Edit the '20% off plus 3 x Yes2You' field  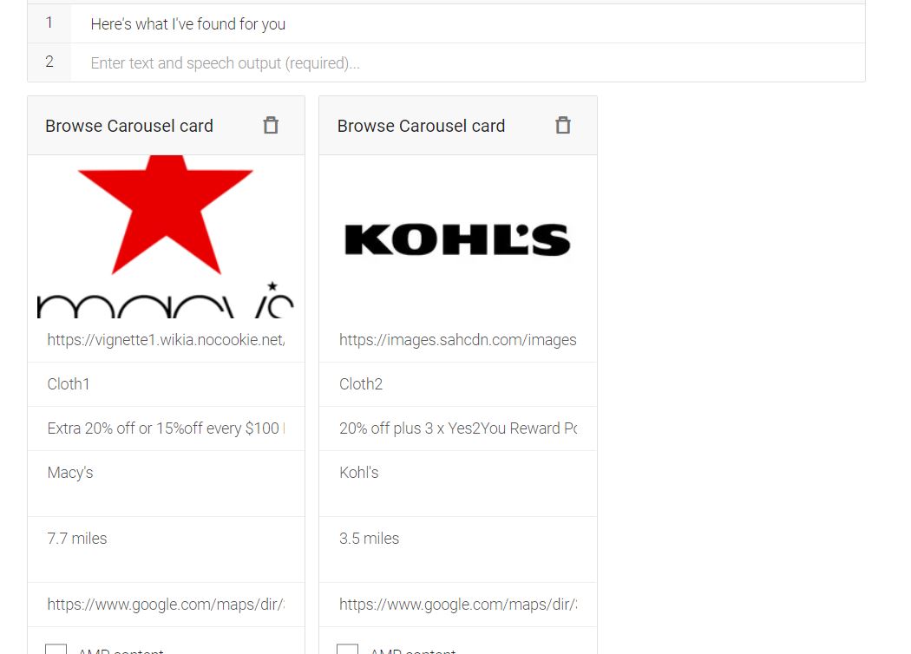point(458,428)
